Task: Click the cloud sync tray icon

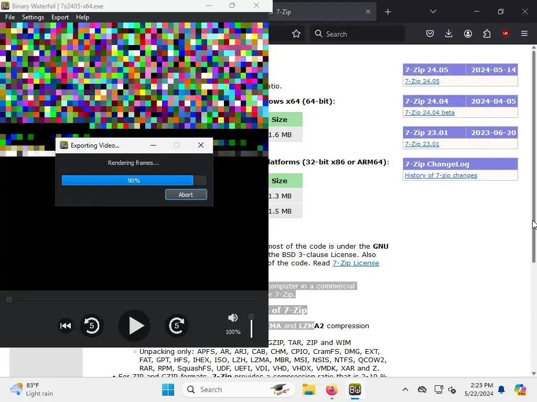Action: 422,389
